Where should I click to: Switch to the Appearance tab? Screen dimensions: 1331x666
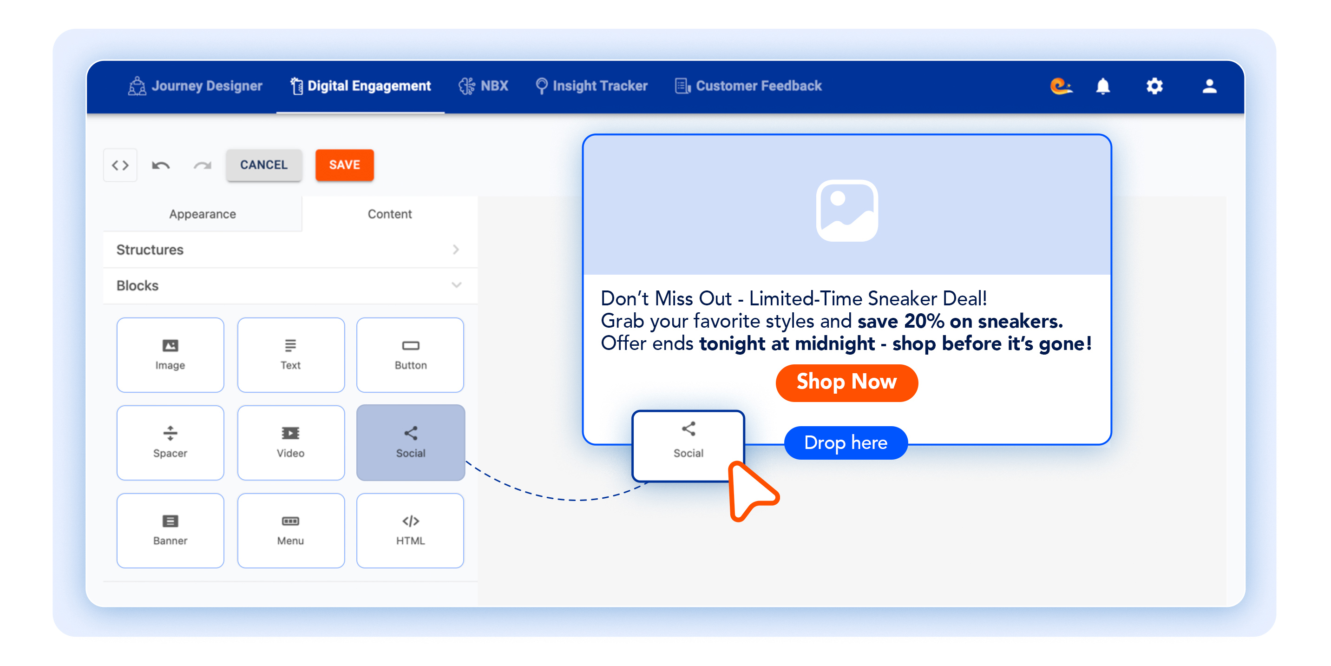click(203, 214)
